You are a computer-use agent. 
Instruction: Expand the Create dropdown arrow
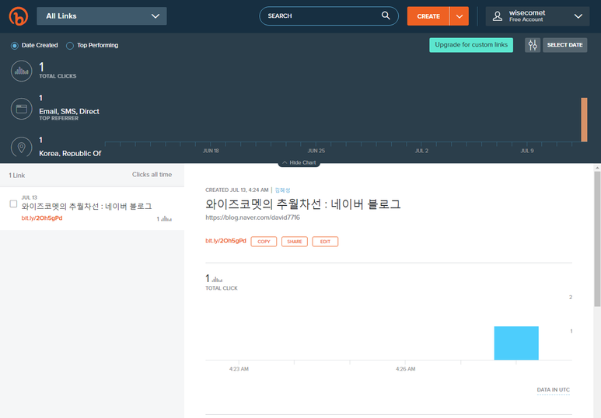[459, 16]
